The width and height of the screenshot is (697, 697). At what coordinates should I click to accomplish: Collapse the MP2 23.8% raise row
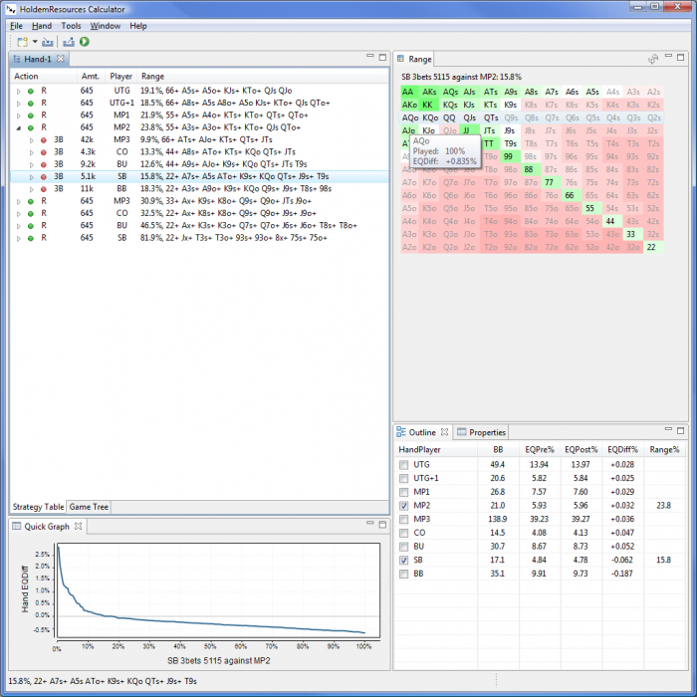(x=19, y=127)
